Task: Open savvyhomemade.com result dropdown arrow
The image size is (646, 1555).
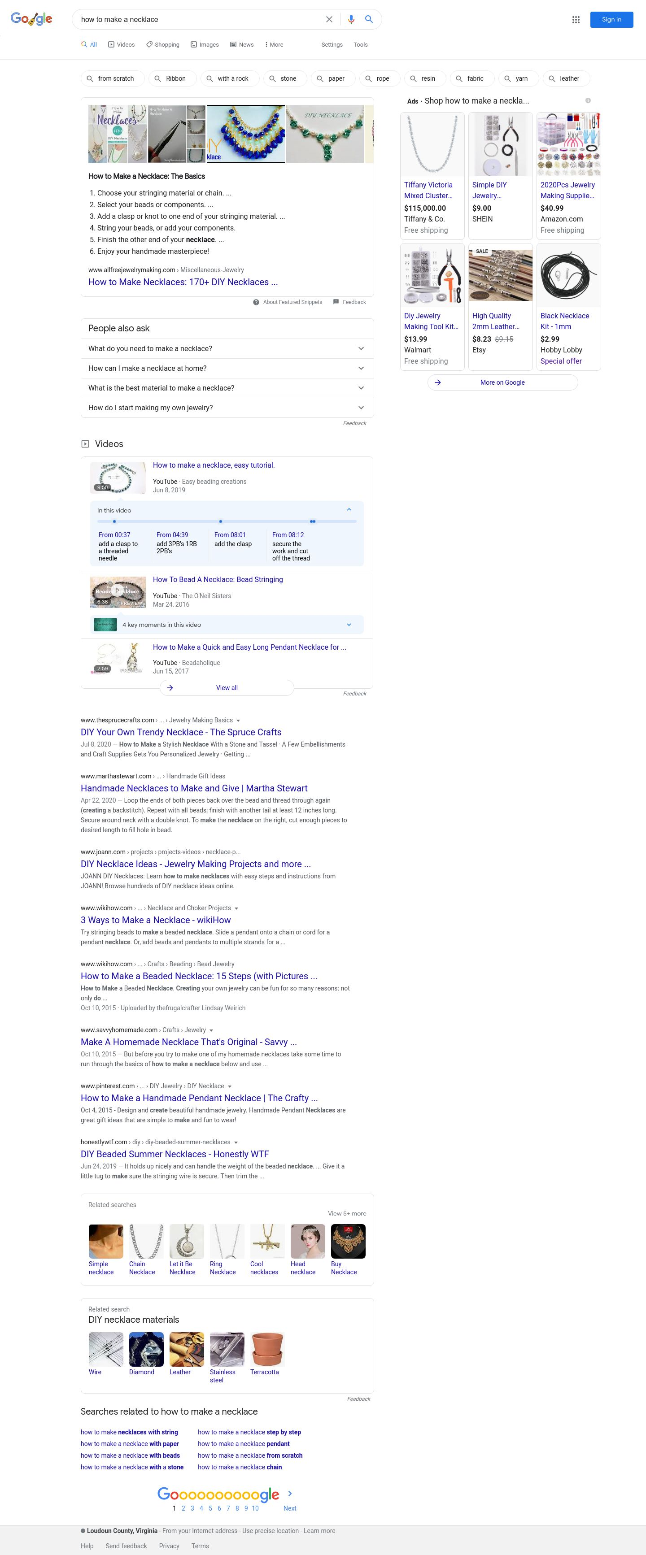Action: point(211,1030)
